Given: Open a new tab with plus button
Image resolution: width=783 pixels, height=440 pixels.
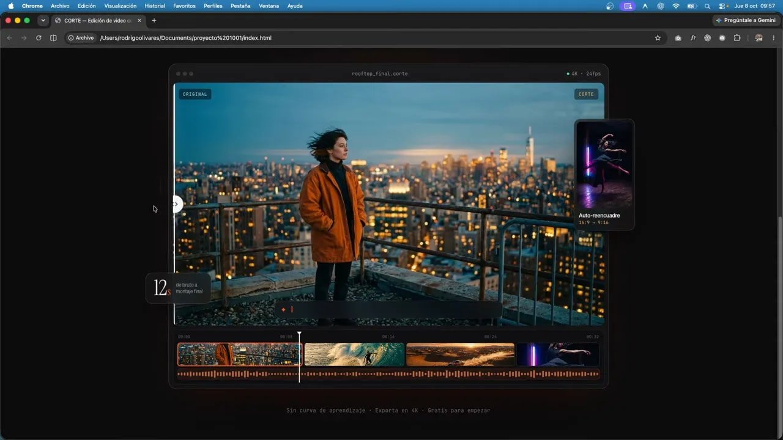Looking at the screenshot, I should click(x=154, y=20).
